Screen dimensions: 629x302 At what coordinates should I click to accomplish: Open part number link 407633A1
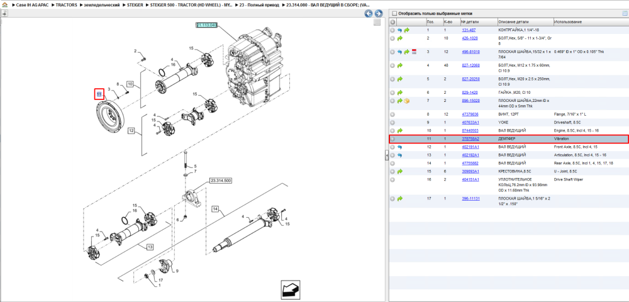click(x=470, y=122)
